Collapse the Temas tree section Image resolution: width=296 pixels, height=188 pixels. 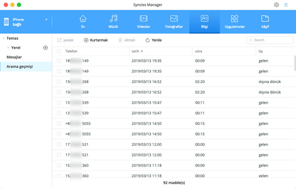tap(3, 38)
